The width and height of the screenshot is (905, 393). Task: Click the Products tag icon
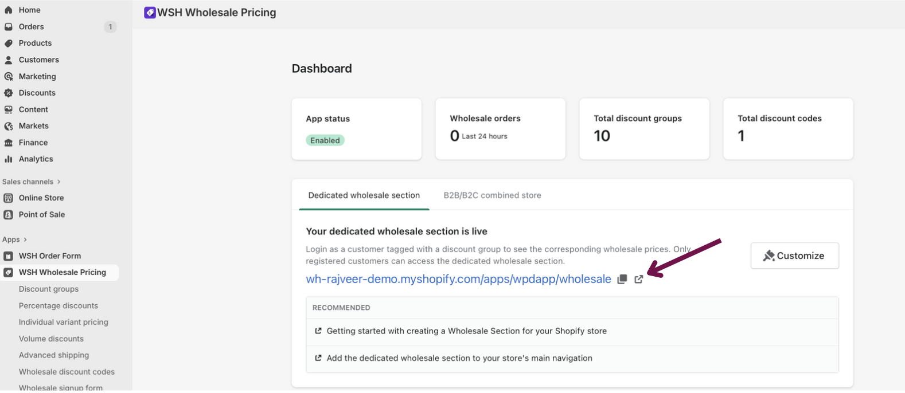click(x=9, y=44)
